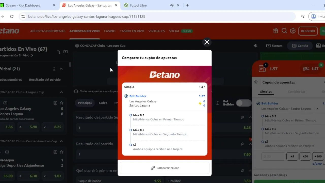Click the left sidebar scrollbar
This screenshot has width=325, height=183.
pos(70,64)
